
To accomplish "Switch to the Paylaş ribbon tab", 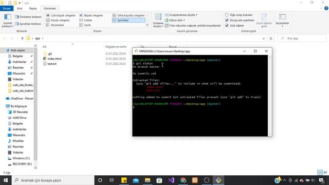I will coord(33,8).
